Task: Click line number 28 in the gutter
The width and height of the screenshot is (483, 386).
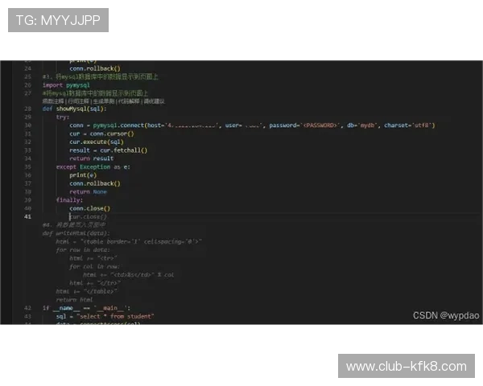Action: 28,109
